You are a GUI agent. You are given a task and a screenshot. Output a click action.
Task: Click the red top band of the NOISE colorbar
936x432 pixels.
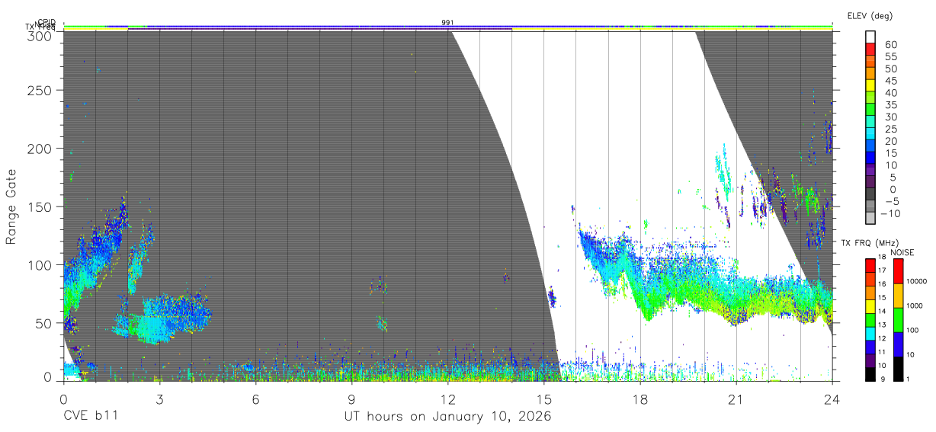tap(899, 271)
